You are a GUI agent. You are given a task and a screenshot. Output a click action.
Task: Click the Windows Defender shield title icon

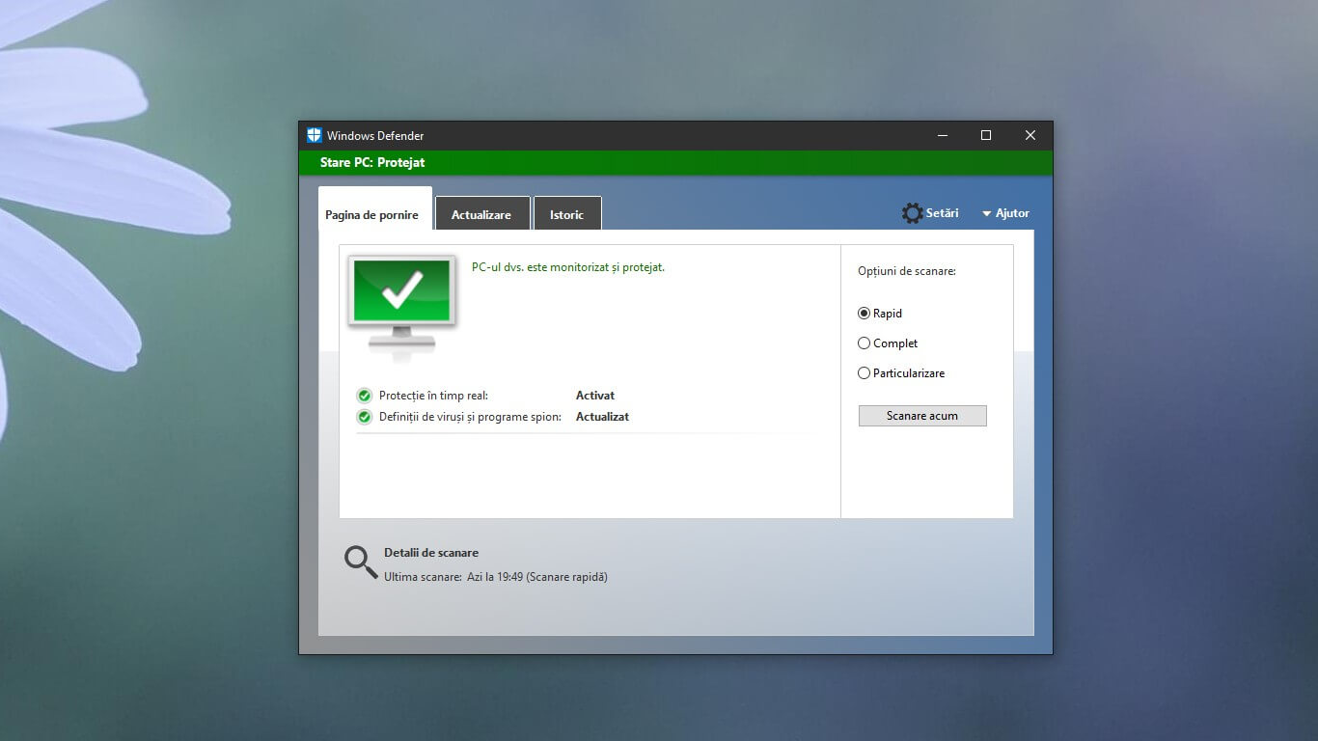(x=314, y=135)
